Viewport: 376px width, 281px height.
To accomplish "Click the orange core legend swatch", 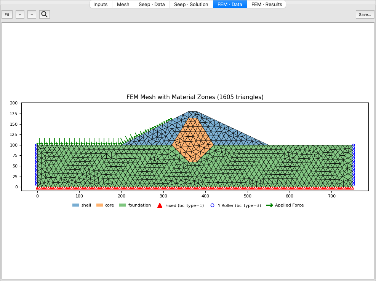I will point(99,205).
